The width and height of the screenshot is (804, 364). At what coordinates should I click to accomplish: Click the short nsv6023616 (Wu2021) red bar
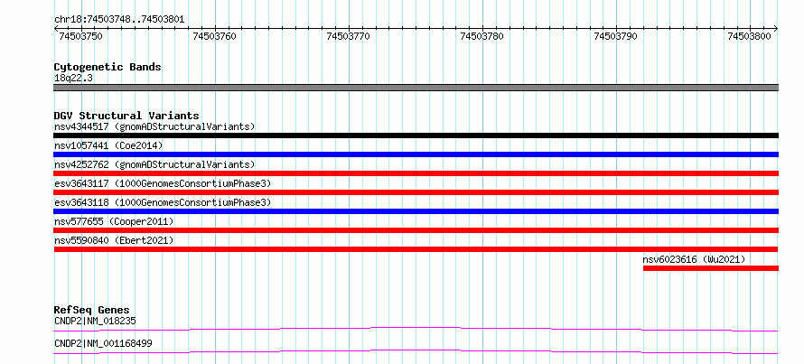[711, 268]
